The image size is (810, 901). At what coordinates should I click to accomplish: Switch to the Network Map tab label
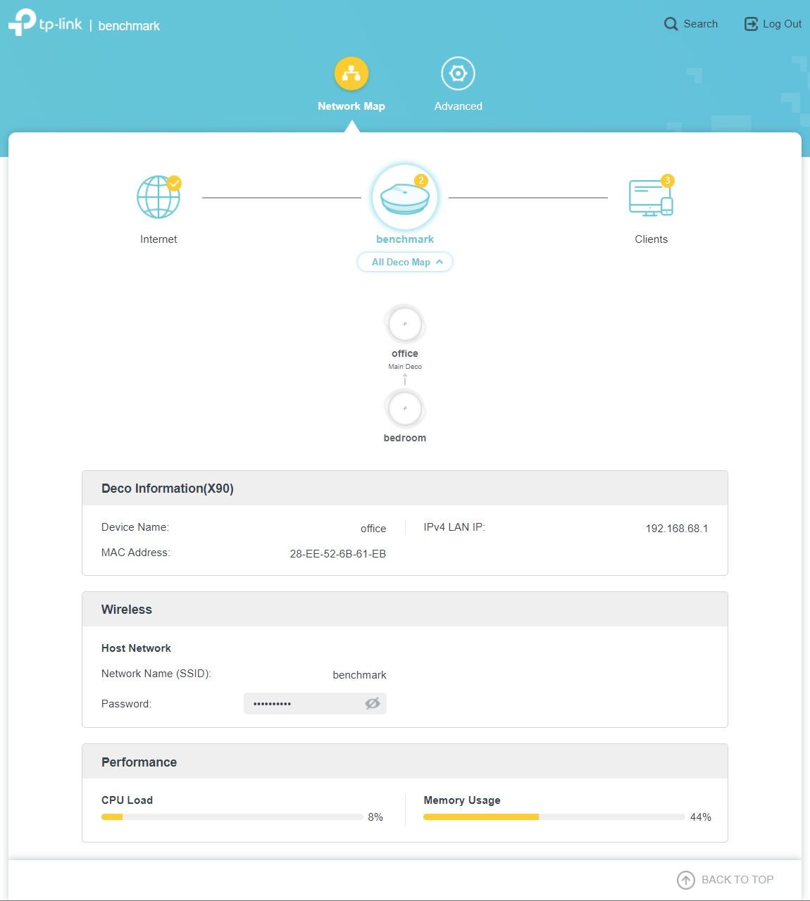(x=351, y=106)
